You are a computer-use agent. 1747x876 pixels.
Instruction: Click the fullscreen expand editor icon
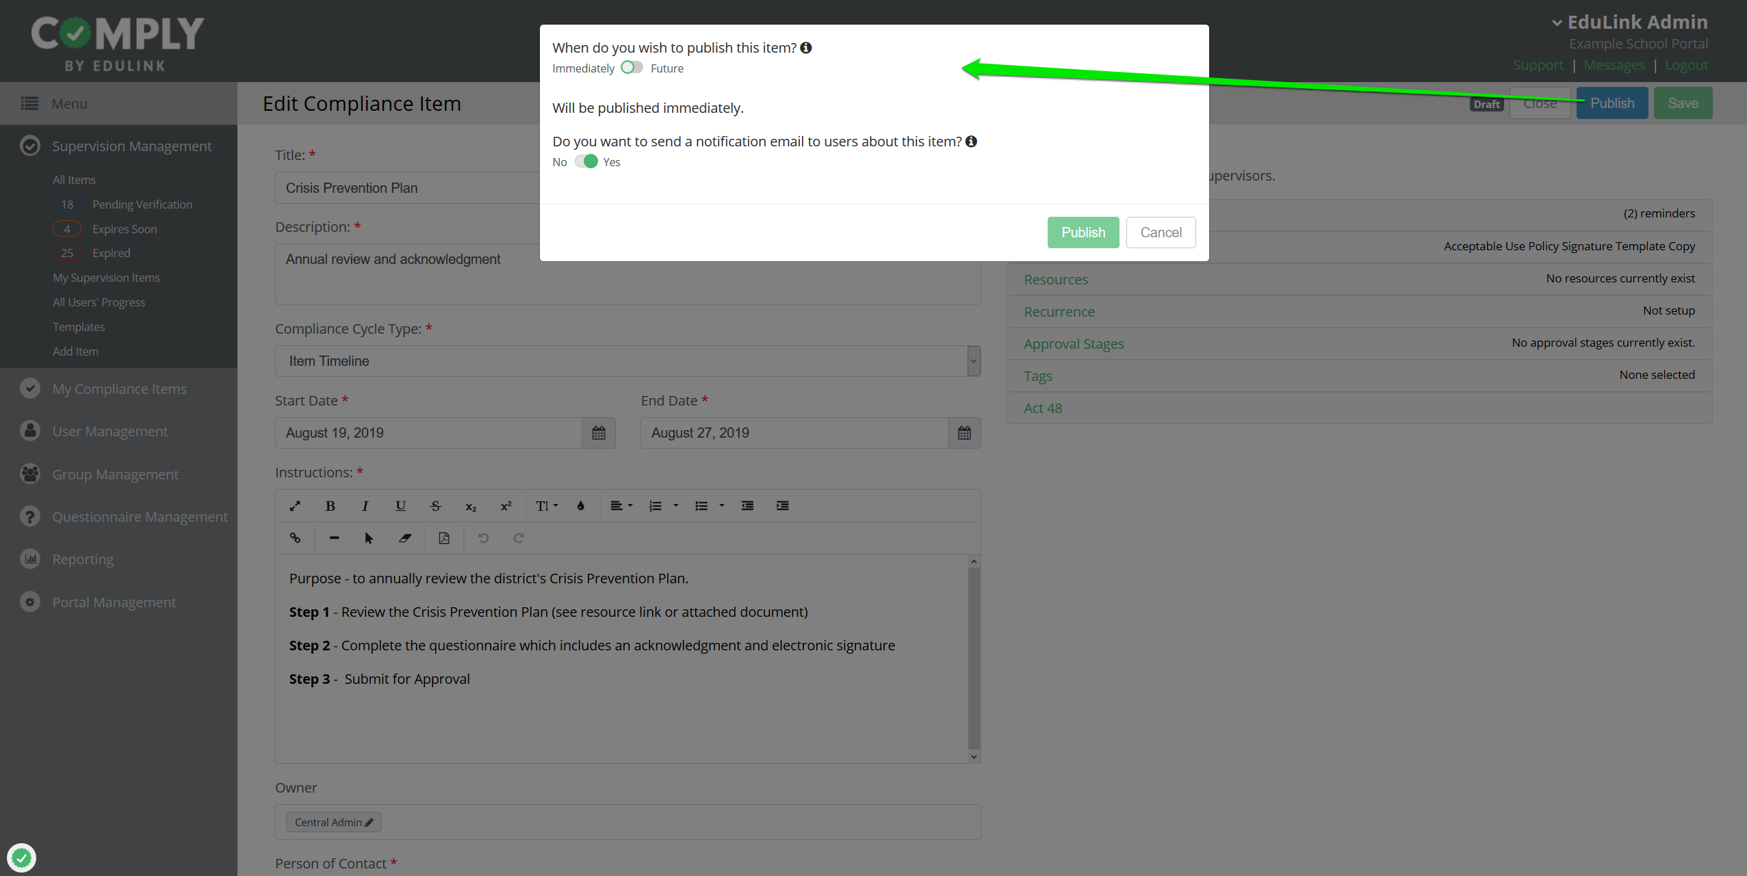(x=295, y=506)
